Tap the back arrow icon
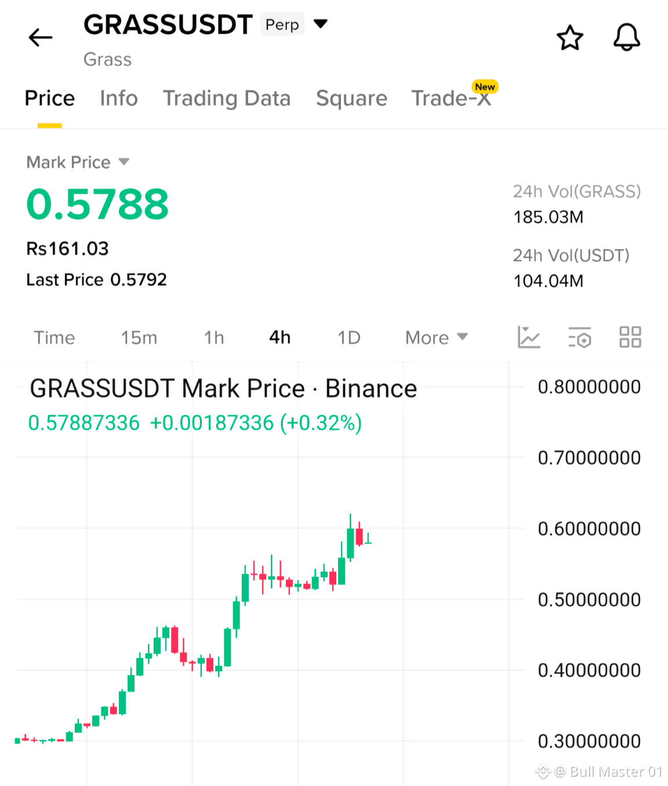668x786 pixels. click(x=41, y=38)
